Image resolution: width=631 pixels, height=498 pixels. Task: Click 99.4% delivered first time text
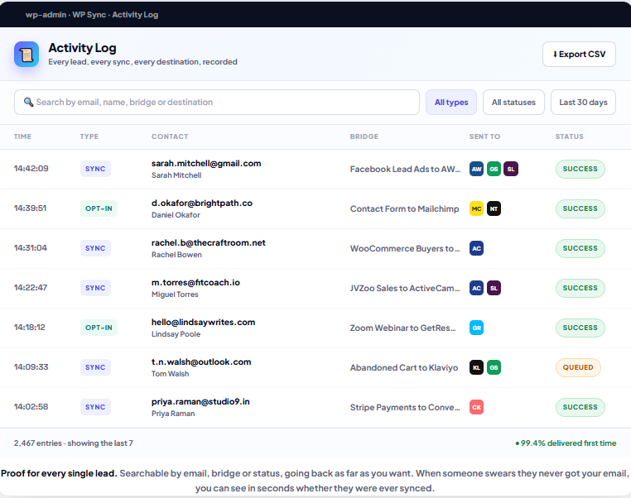(566, 443)
